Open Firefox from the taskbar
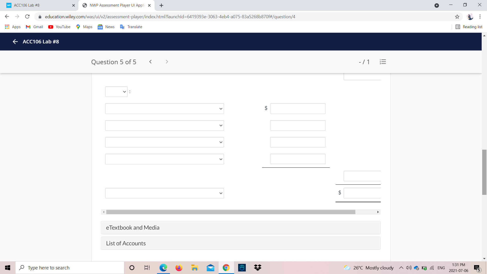This screenshot has width=487, height=274. coord(179,267)
